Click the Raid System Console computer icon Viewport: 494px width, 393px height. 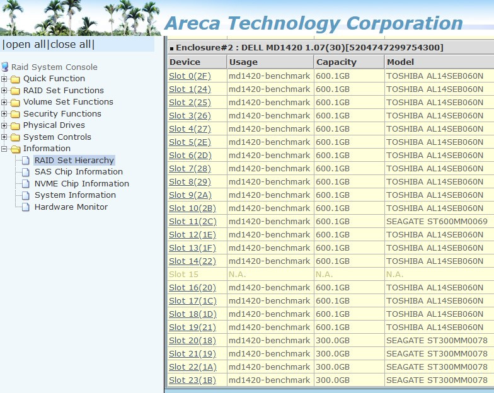[5, 67]
